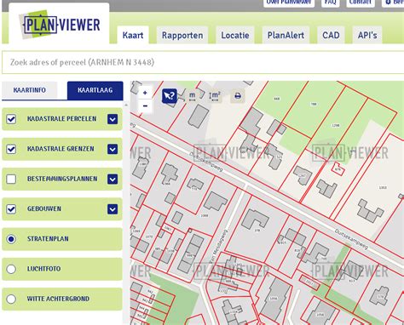Click the map zoom in plus button
Screen dimensions: 404x325
145,93
